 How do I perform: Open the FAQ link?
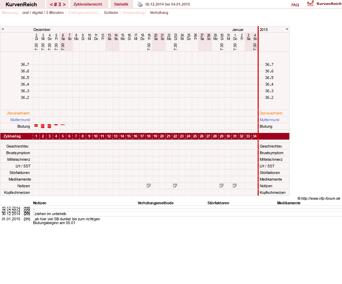pos(295,5)
